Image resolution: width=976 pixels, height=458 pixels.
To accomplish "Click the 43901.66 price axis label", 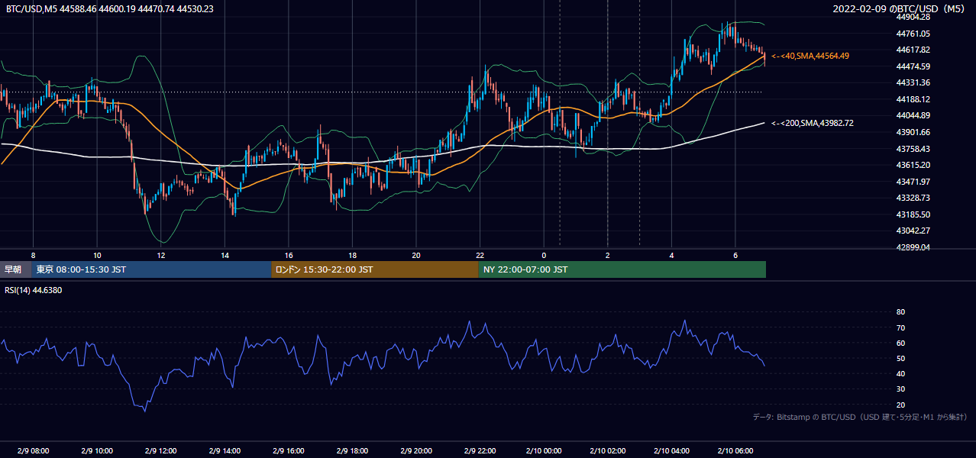I will [913, 132].
